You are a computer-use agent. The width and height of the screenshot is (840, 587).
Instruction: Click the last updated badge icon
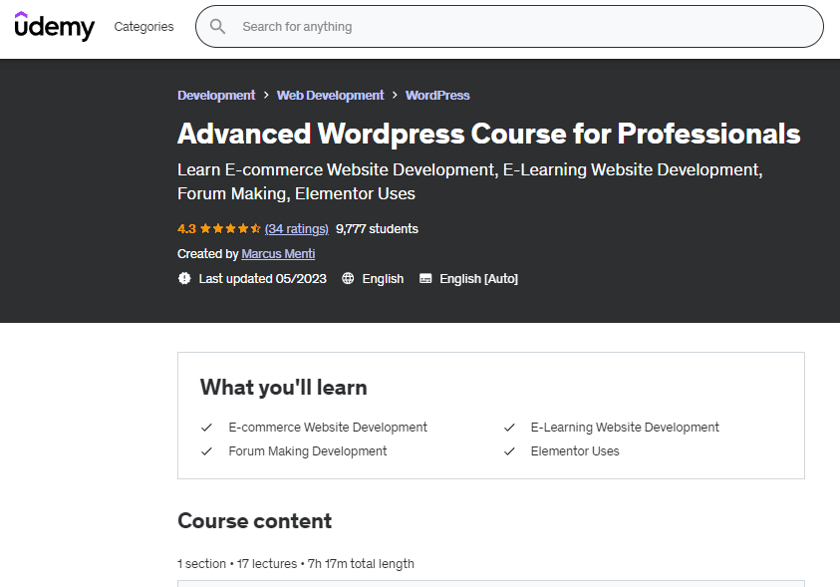point(184,279)
